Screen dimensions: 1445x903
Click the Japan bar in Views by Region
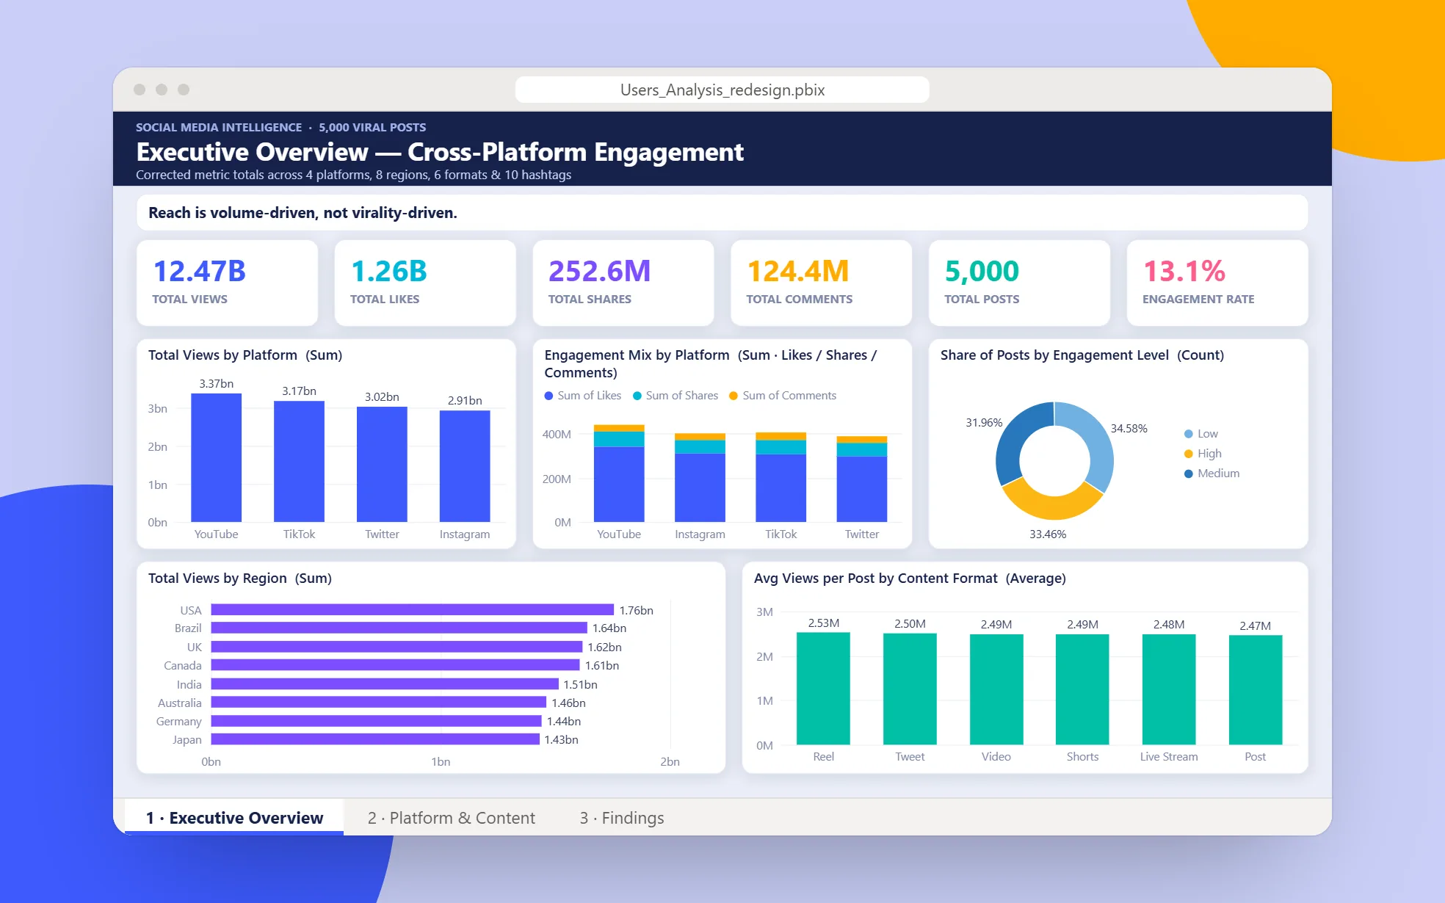point(375,739)
